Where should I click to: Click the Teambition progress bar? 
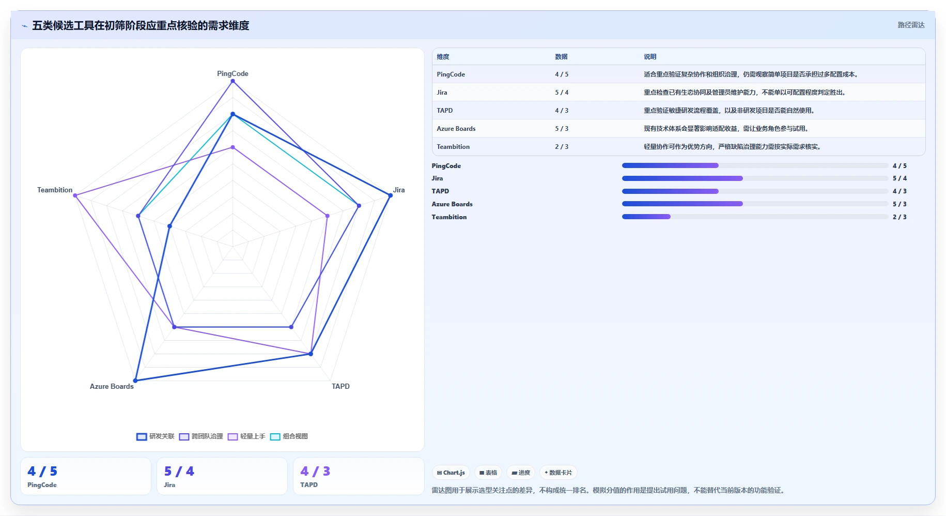click(755, 217)
